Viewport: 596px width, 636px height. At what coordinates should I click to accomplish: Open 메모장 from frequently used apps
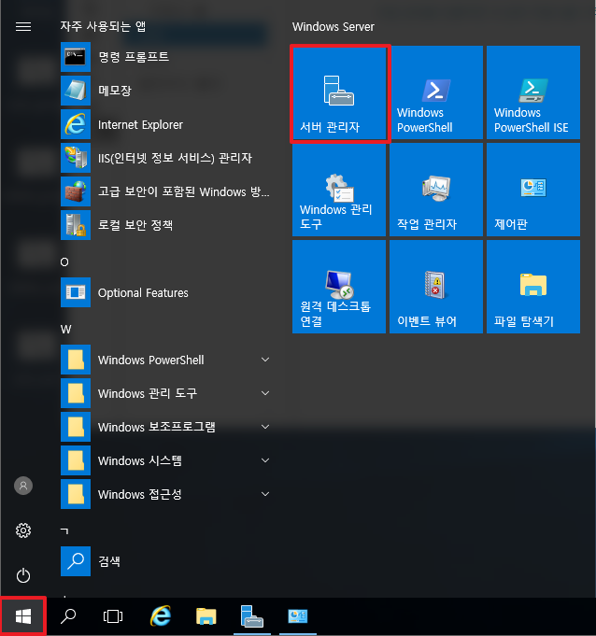[x=165, y=91]
